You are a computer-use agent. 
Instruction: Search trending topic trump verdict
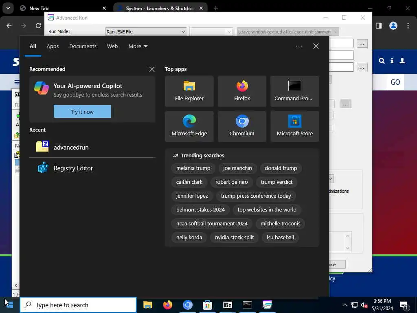tap(277, 182)
